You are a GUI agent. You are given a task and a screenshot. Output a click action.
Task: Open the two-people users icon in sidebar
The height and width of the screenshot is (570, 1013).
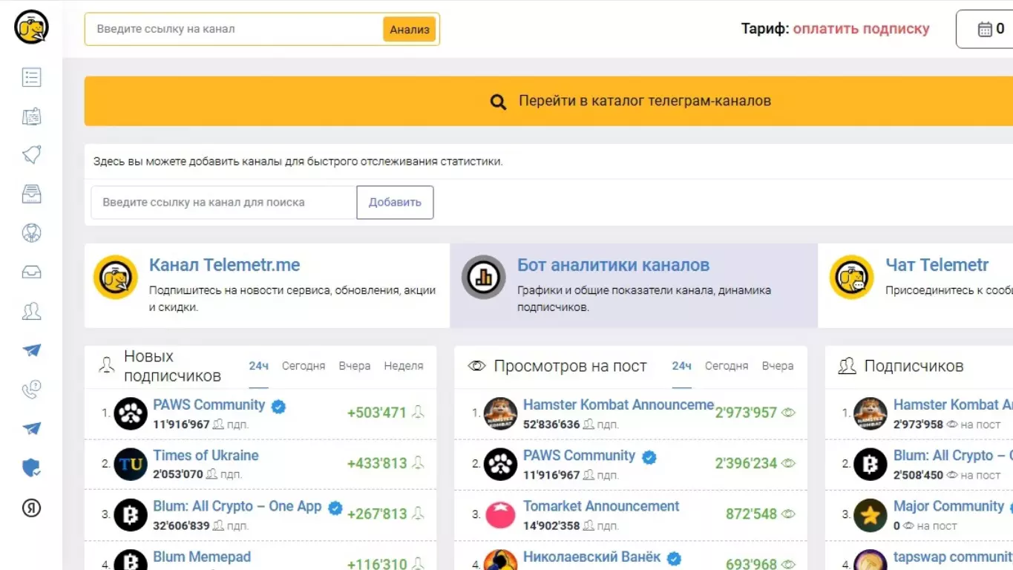tap(31, 311)
